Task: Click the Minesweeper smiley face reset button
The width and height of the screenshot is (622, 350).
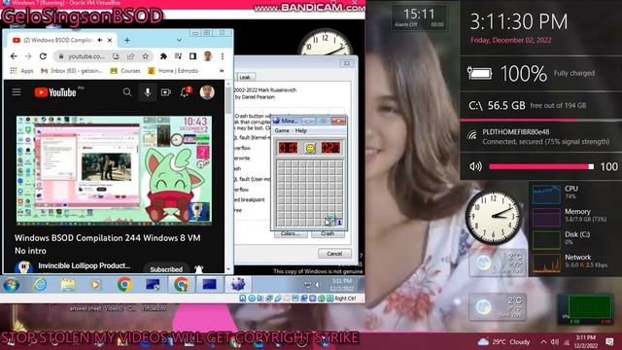Action: (x=310, y=148)
